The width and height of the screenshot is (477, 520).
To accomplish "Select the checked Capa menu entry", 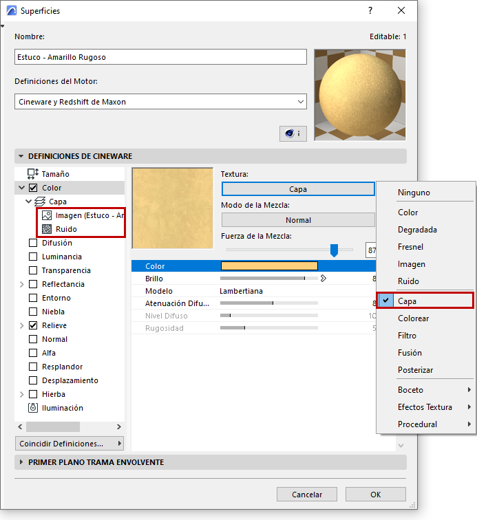I will click(425, 301).
